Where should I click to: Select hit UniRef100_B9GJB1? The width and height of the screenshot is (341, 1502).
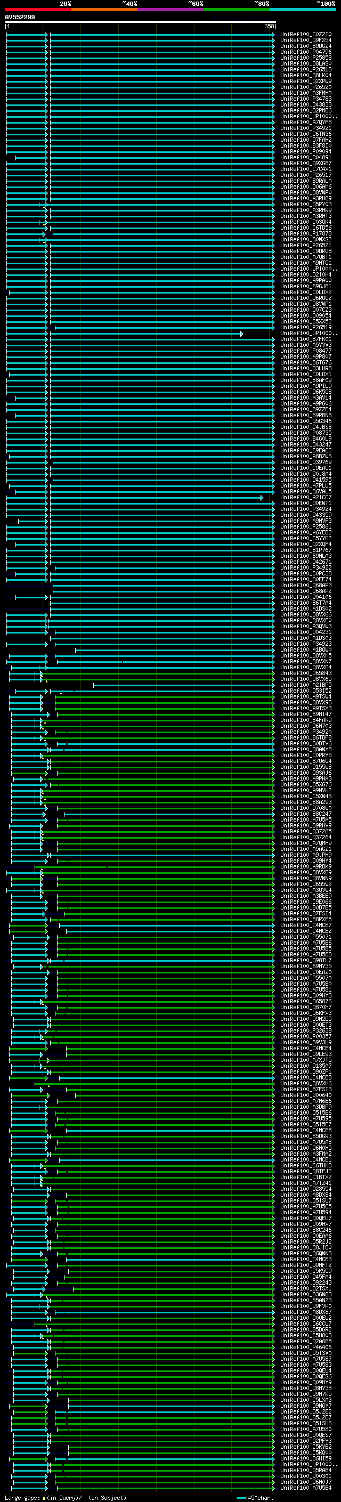click(306, 286)
